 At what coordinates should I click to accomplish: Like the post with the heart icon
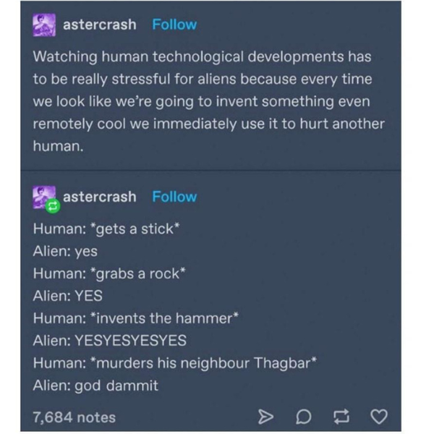[379, 417]
